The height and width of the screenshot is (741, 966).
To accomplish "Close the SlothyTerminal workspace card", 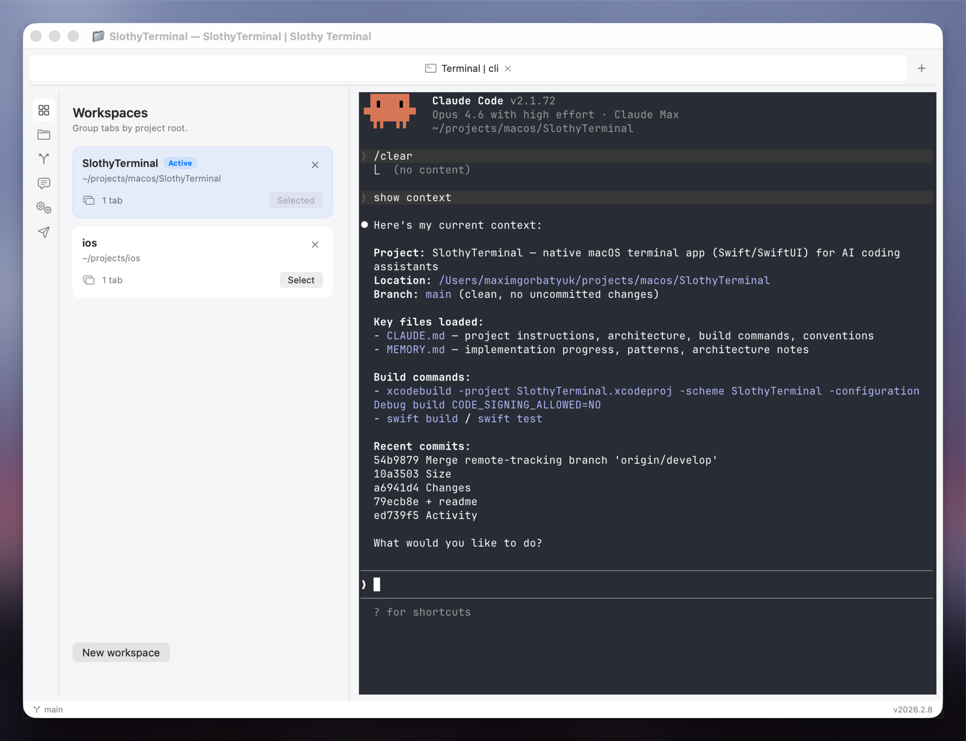I will pyautogui.click(x=315, y=165).
